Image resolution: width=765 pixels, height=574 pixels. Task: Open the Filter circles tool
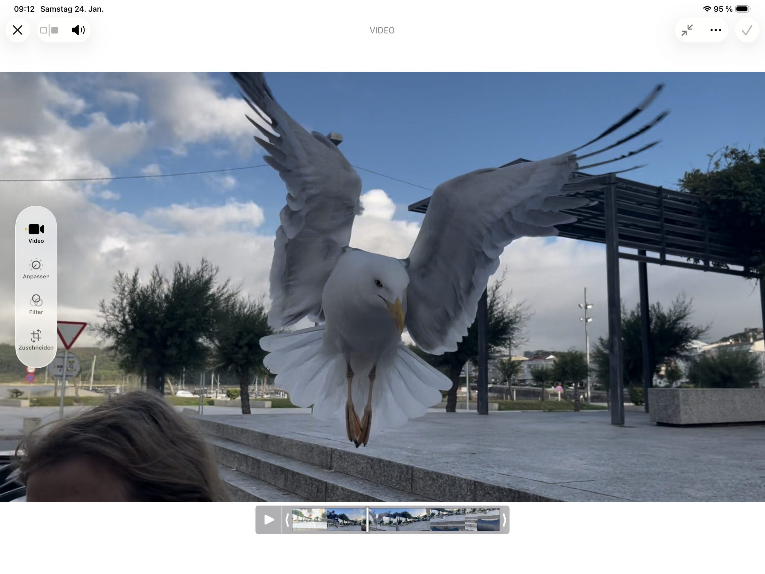click(36, 300)
